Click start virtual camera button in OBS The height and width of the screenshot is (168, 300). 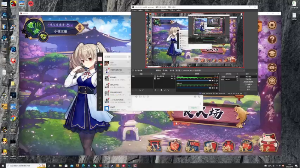[248, 82]
